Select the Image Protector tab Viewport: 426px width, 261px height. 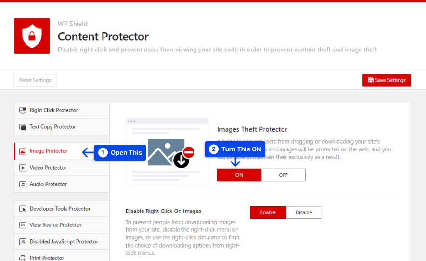coord(62,151)
